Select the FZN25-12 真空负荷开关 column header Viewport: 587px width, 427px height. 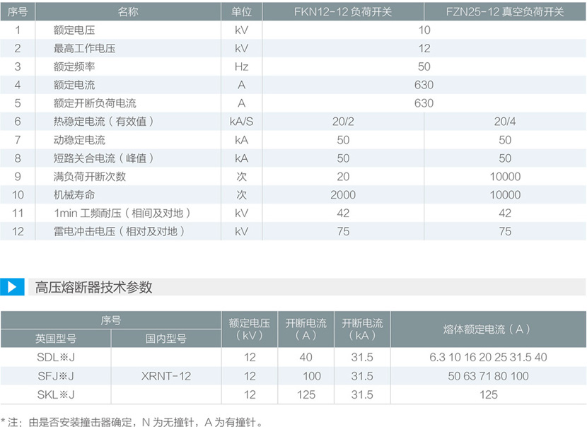(504, 12)
